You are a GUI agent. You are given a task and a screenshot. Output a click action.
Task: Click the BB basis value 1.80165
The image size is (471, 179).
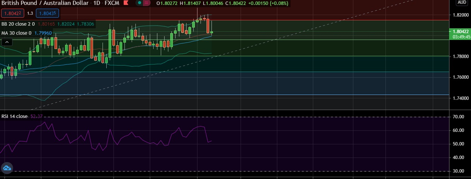47,24
